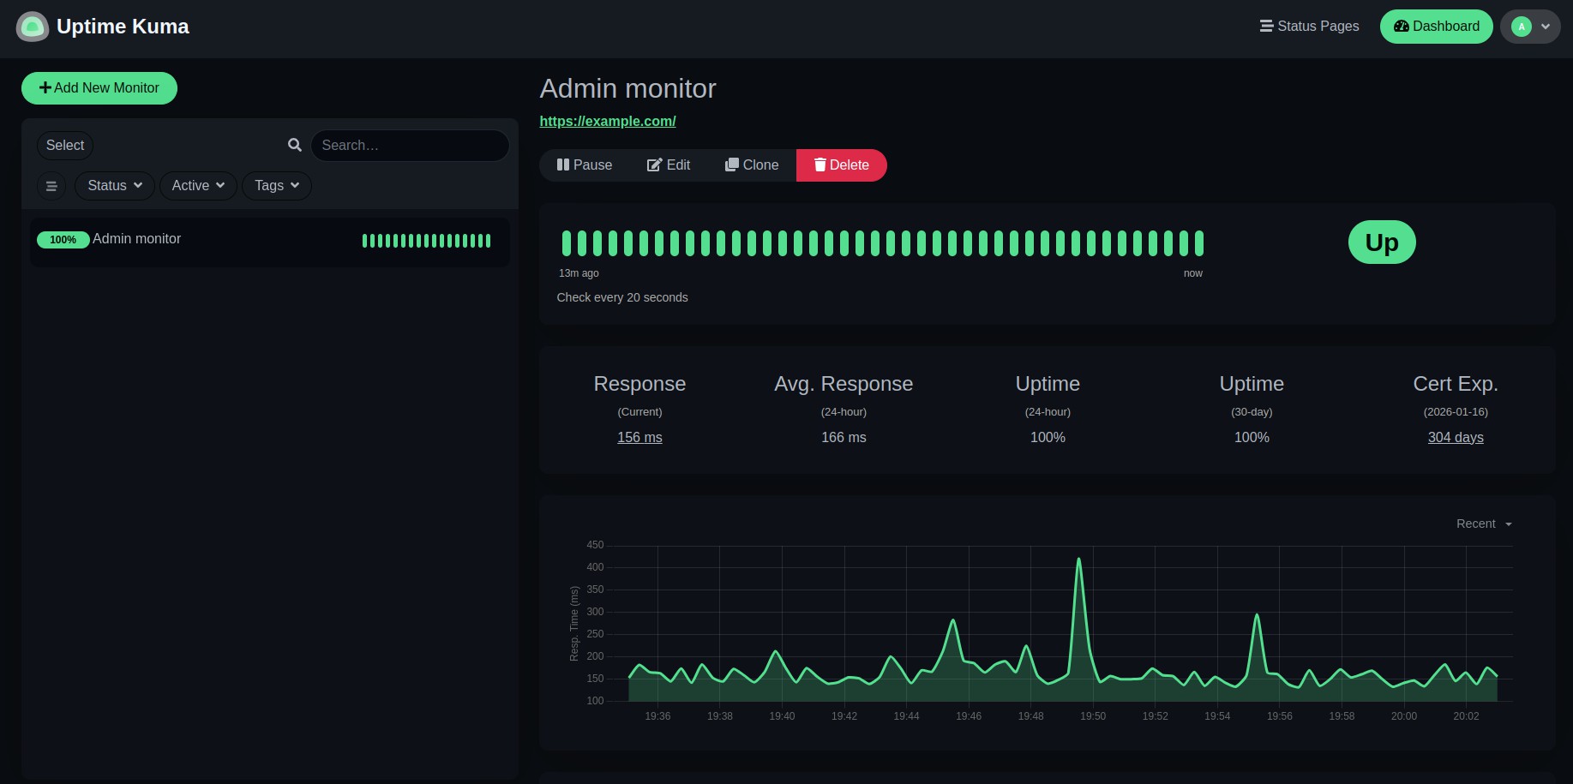Viewport: 1573px width, 784px height.
Task: Edit the Admin monitor
Action: coord(669,165)
